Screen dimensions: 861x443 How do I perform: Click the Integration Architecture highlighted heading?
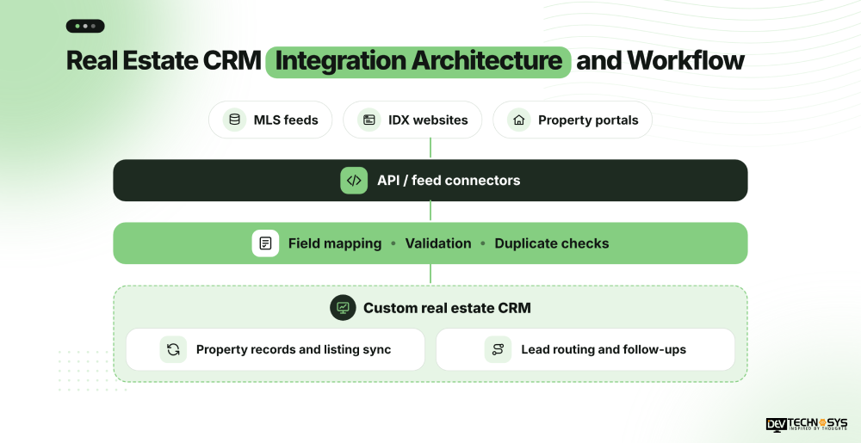[x=418, y=62]
